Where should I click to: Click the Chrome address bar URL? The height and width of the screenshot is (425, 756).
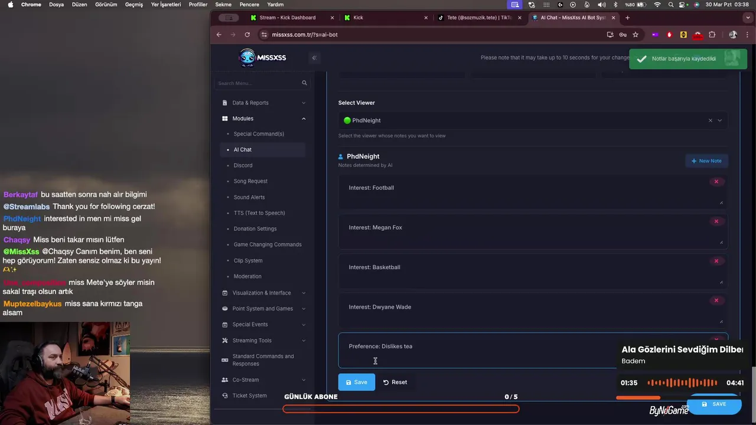coord(305,35)
